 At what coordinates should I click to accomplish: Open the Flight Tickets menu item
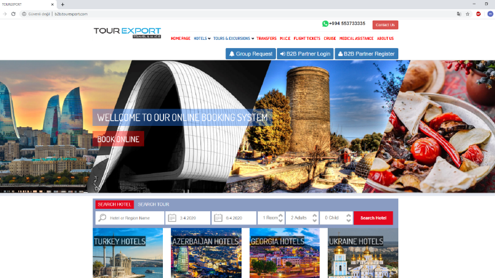click(307, 39)
